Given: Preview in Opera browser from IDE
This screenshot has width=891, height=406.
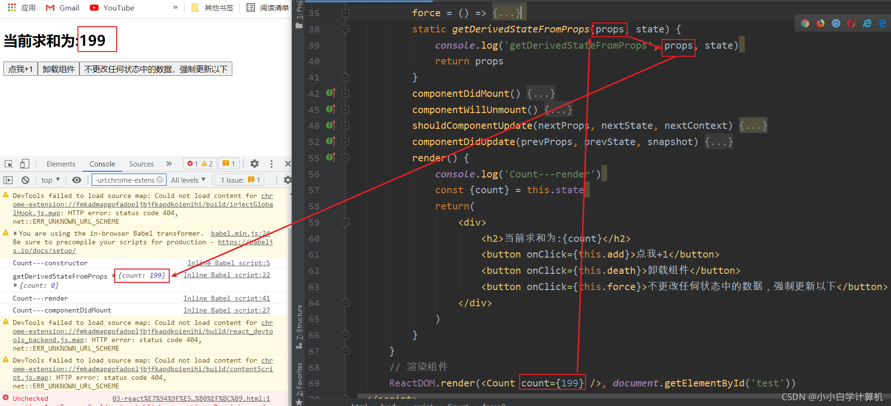Looking at the screenshot, I should click(x=851, y=23).
